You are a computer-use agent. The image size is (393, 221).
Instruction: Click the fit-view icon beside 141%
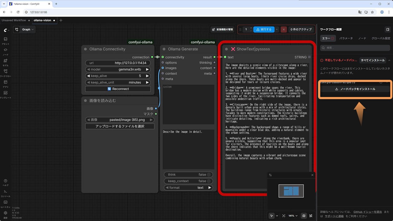tap(284, 216)
